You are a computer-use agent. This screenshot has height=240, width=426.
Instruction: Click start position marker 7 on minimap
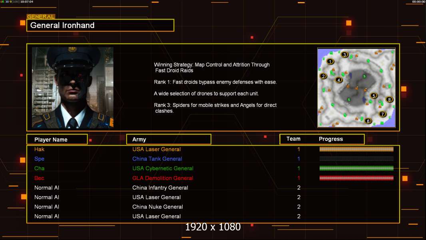[x=382, y=114]
